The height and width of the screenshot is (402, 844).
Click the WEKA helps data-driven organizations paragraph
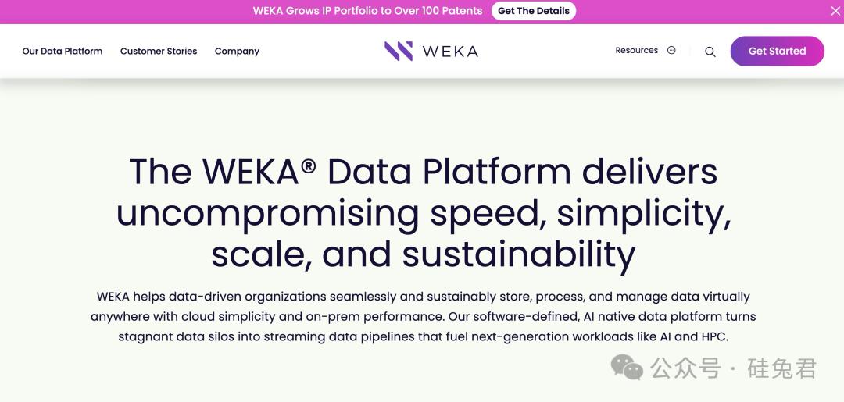pos(423,317)
